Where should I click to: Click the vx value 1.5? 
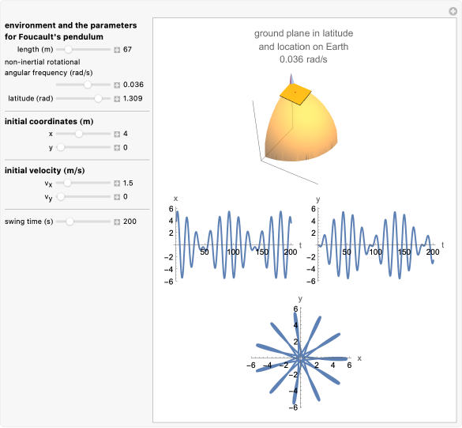(x=128, y=183)
